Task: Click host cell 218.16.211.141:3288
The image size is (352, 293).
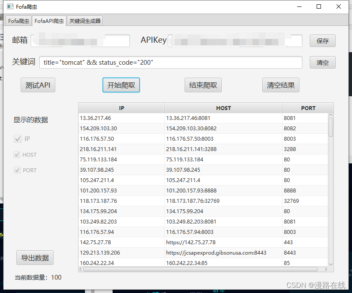Action: pyautogui.click(x=223, y=149)
